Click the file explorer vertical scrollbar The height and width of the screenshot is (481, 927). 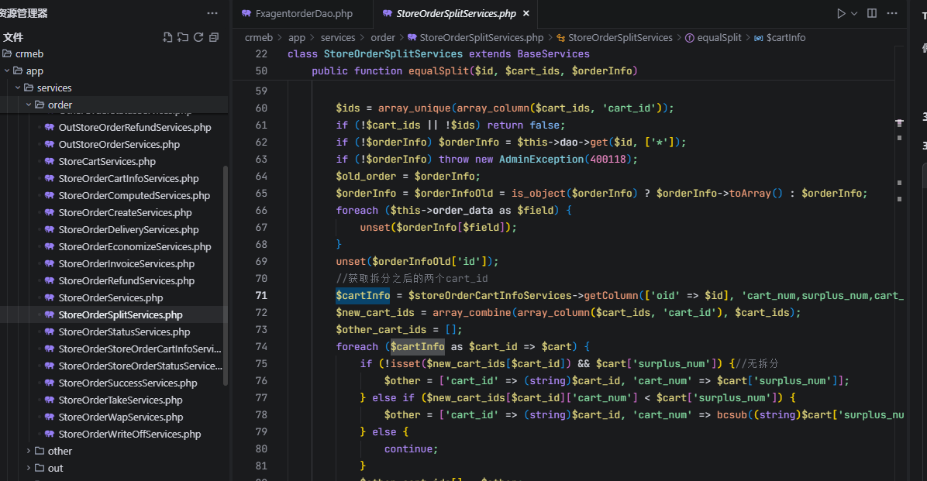point(225,275)
